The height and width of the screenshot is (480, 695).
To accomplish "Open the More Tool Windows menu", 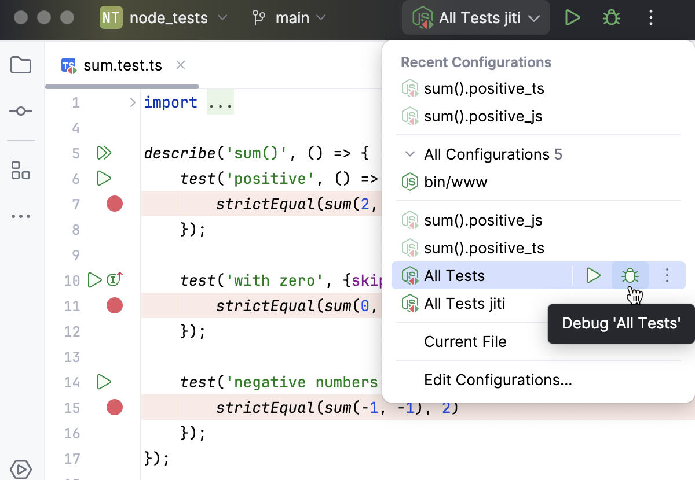I will tap(21, 216).
